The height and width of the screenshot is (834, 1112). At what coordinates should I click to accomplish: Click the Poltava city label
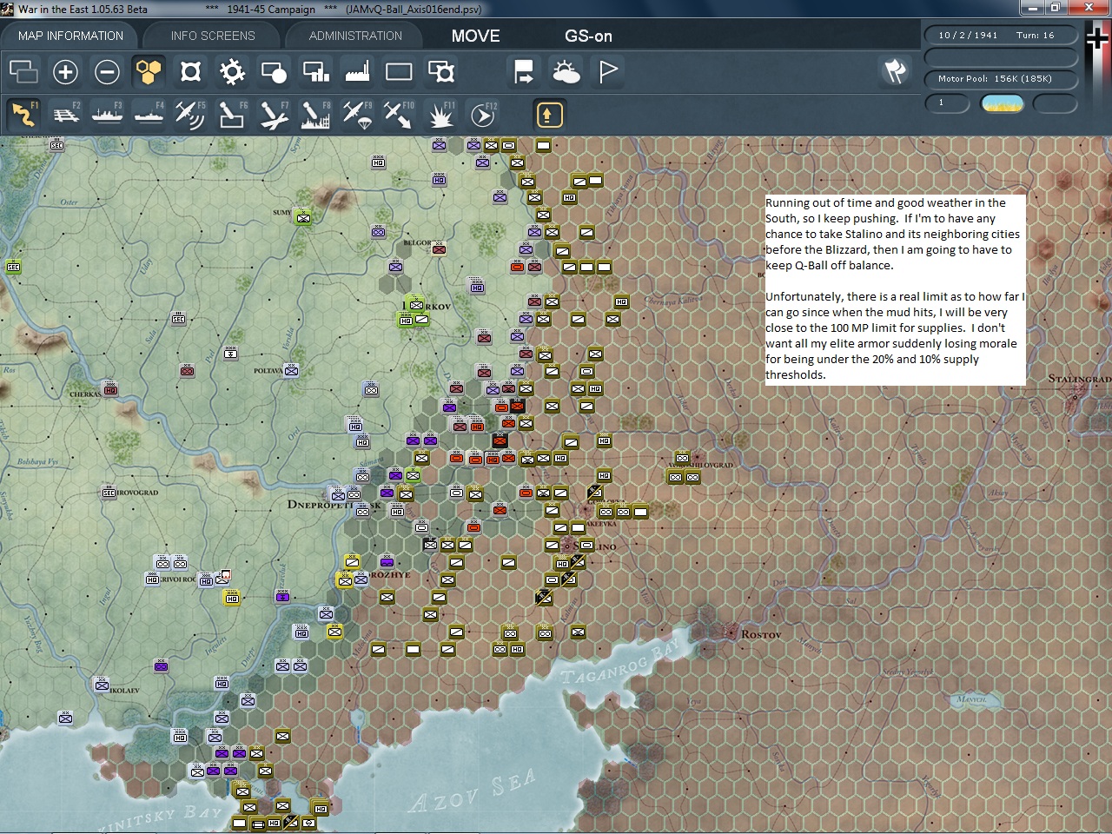[268, 371]
